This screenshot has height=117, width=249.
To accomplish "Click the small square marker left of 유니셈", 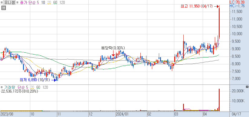I will pos(2,2).
